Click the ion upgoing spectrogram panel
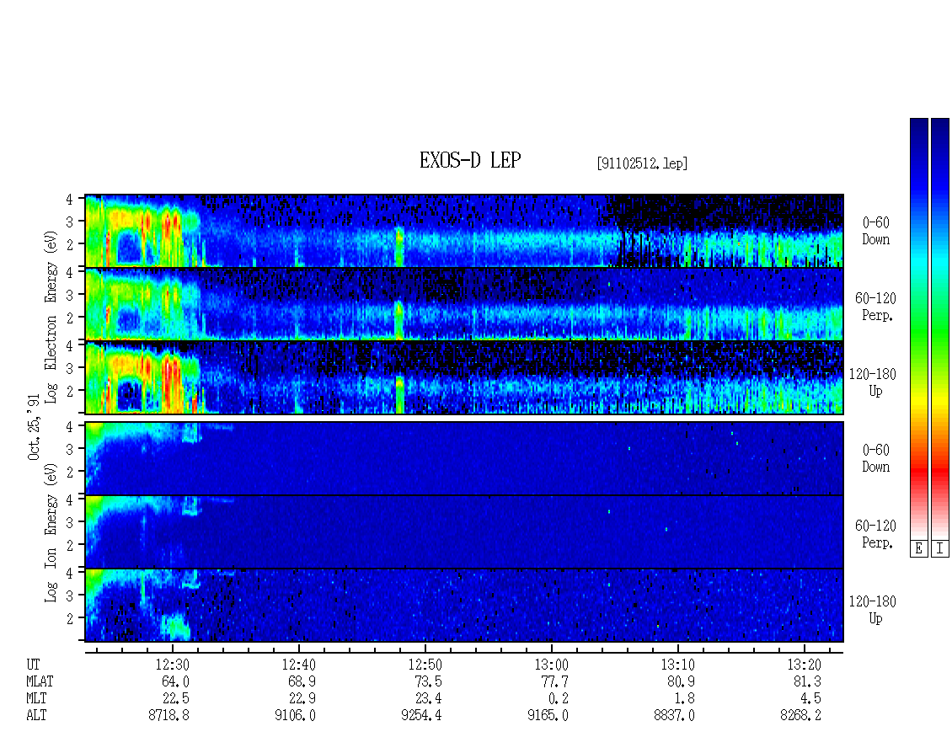The width and height of the screenshot is (952, 737). [464, 606]
